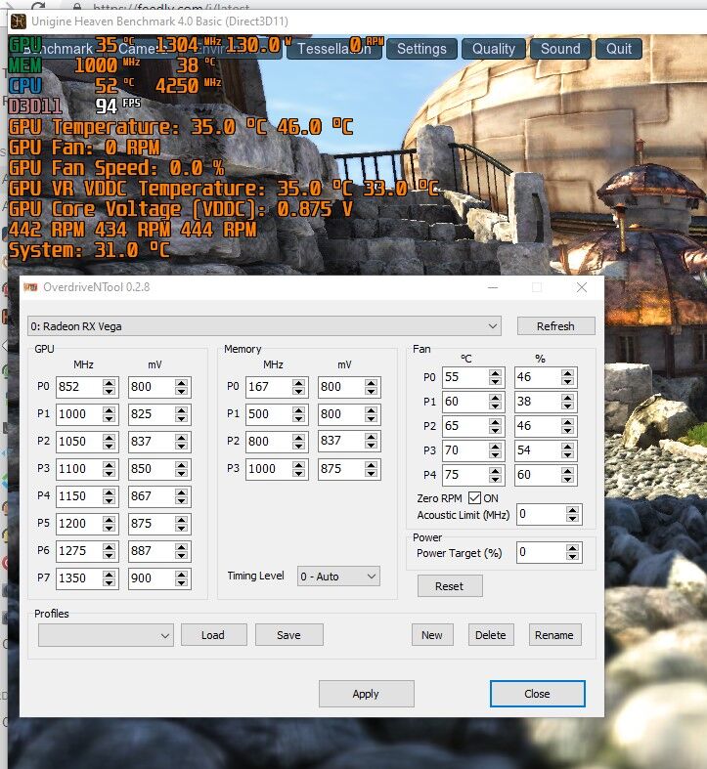Increase the Power Target percent value
This screenshot has height=769, width=707.
[572, 548]
